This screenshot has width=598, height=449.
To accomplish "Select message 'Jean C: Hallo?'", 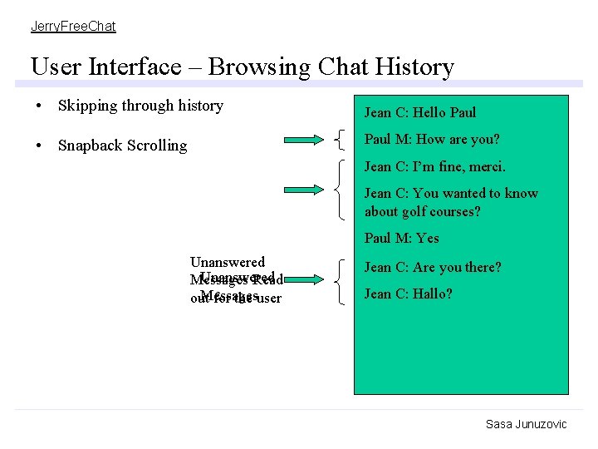I will [x=408, y=294].
